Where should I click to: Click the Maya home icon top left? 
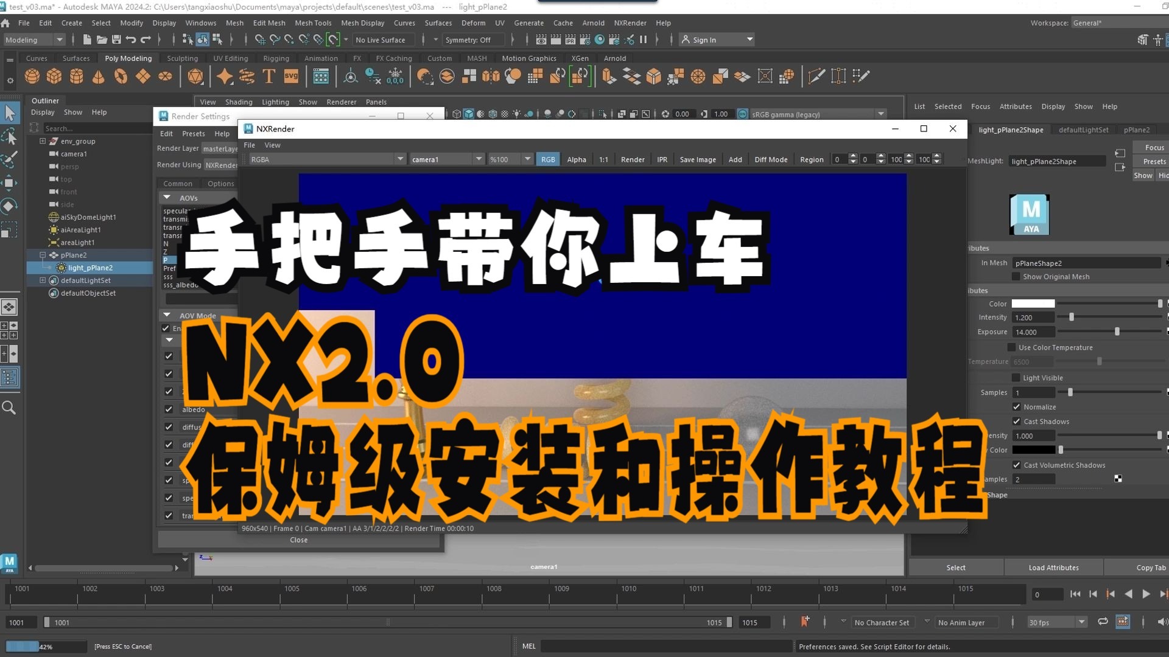[6, 23]
